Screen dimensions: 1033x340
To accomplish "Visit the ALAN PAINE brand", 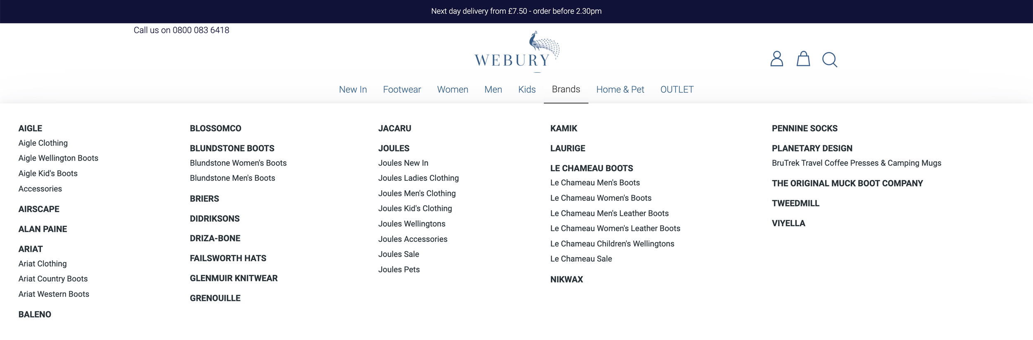I will point(43,229).
